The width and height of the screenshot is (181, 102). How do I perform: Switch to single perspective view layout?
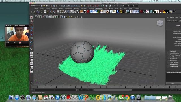31,53
